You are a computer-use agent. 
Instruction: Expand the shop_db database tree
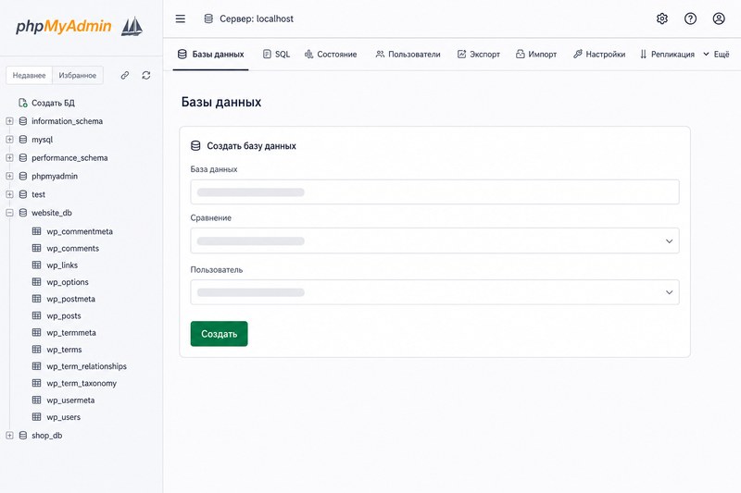coord(9,436)
